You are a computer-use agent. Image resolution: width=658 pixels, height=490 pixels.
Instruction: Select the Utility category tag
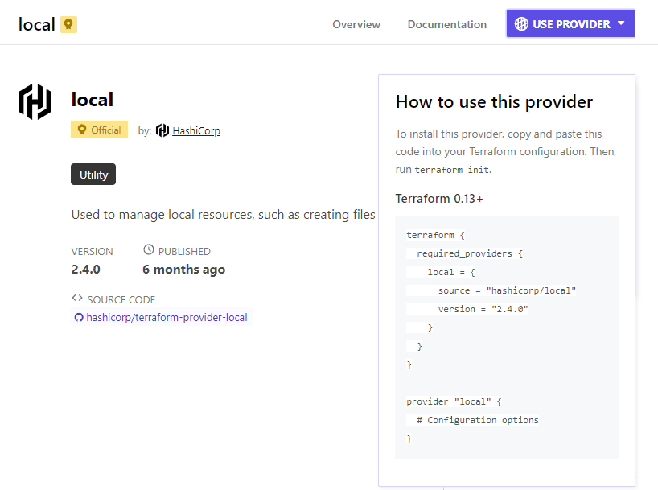click(x=93, y=175)
